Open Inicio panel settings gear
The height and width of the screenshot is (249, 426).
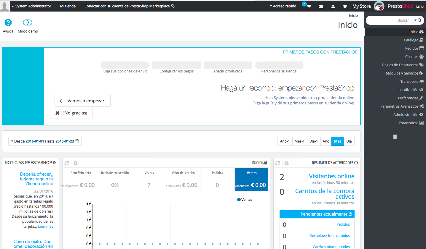pos(76,163)
